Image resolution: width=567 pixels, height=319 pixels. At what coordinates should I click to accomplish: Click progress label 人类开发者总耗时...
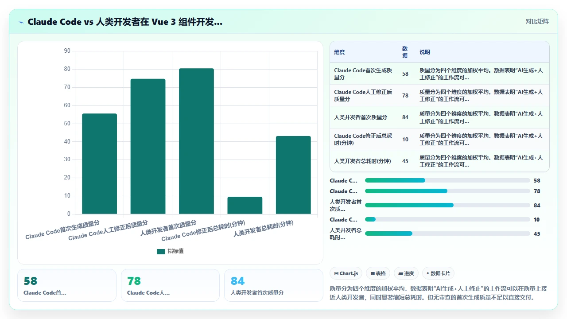tap(346, 233)
